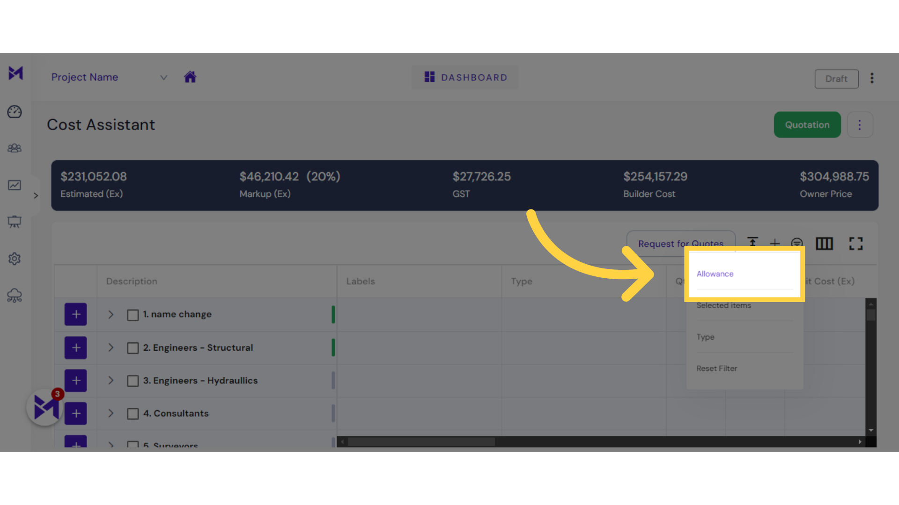899x505 pixels.
Task: Click the $46,210.42 Markup value
Action: point(269,177)
